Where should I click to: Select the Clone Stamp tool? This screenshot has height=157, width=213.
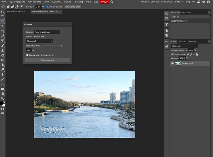(3, 50)
